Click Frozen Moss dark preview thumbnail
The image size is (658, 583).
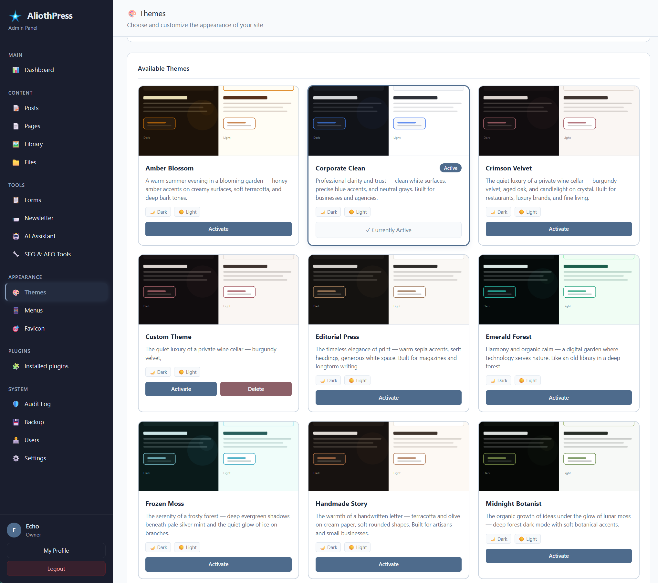point(178,456)
